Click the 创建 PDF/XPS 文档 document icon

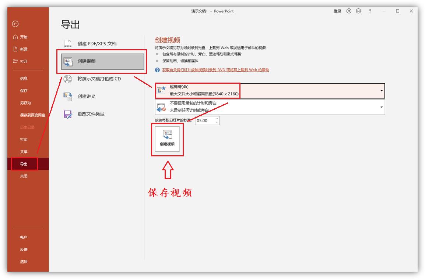[68, 44]
